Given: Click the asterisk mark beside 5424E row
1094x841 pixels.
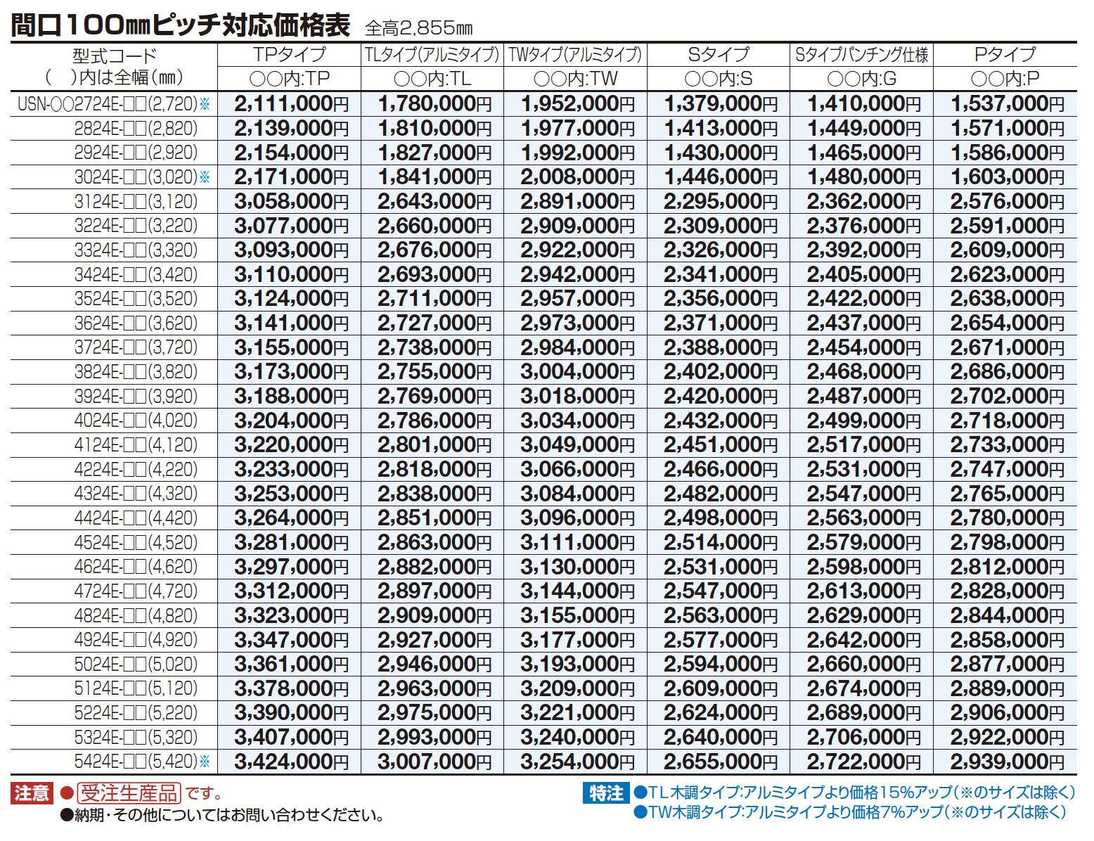Looking at the screenshot, I should (x=205, y=762).
